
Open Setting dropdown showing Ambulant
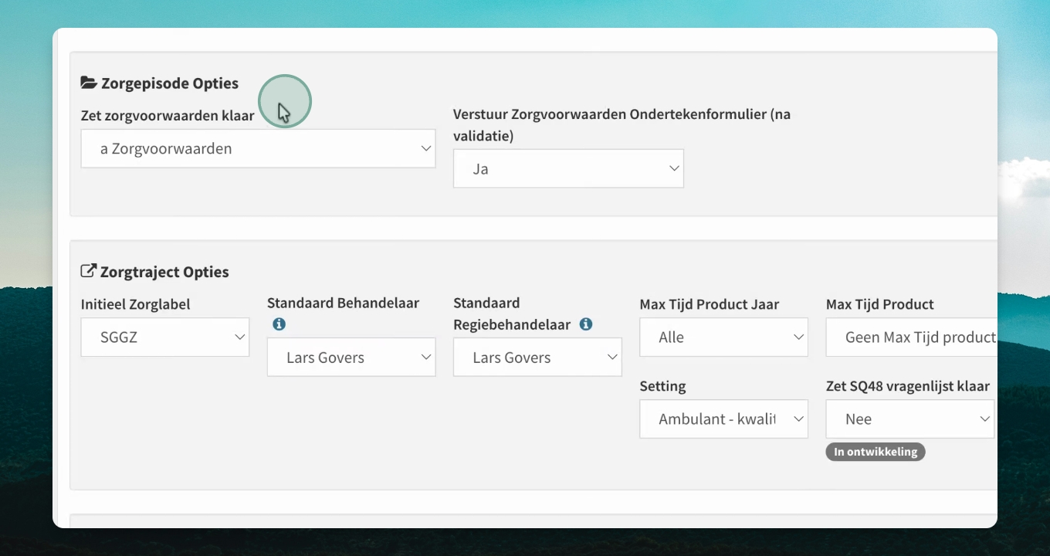[x=723, y=419]
